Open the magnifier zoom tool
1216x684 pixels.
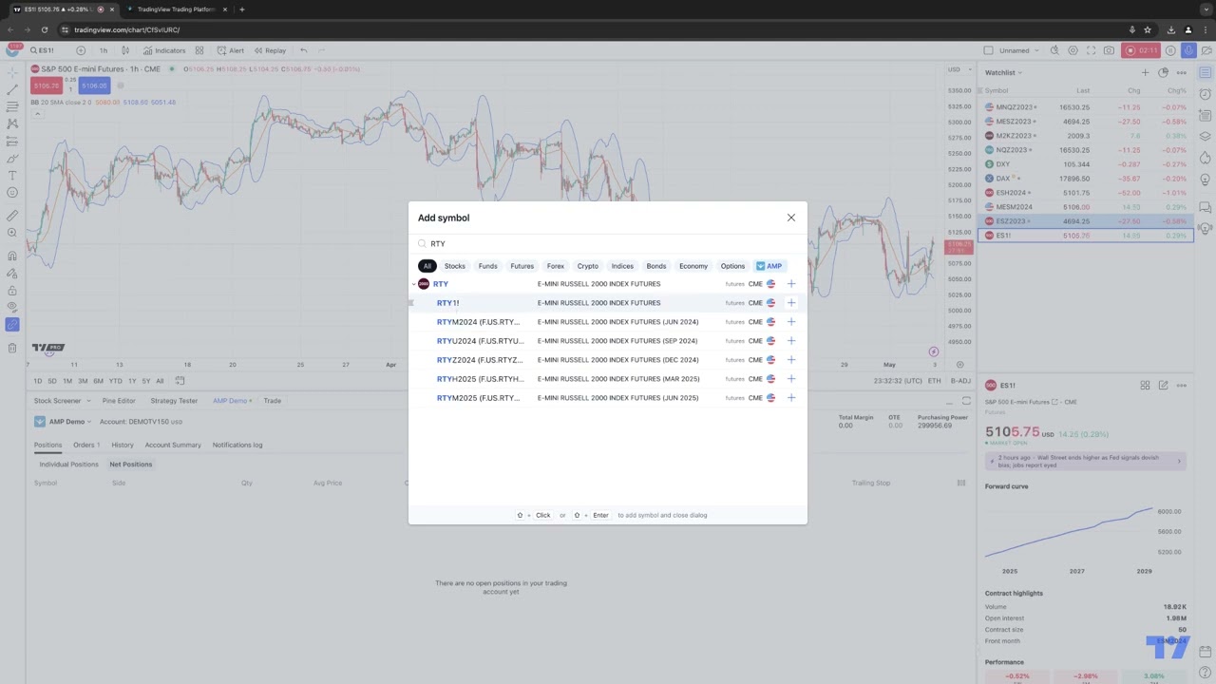[12, 233]
